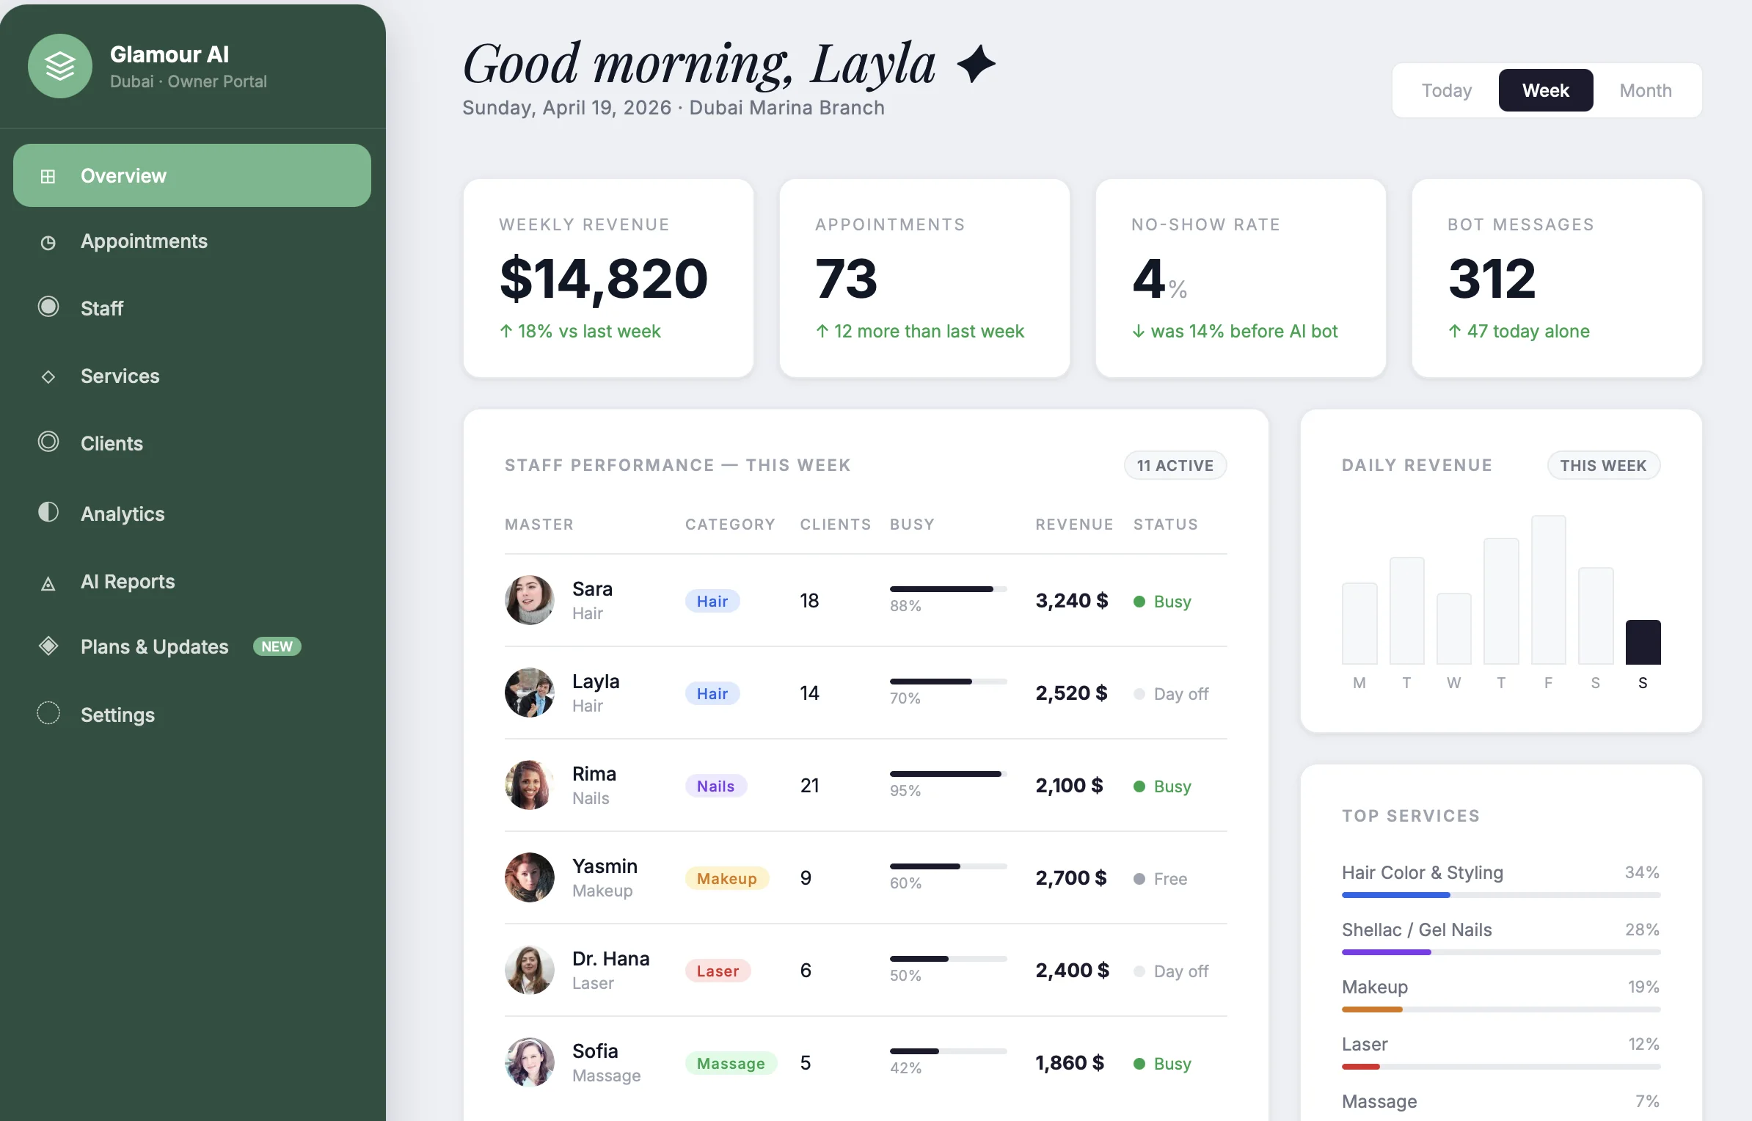Click the AI Reports triangle icon
The width and height of the screenshot is (1752, 1121).
[48, 583]
